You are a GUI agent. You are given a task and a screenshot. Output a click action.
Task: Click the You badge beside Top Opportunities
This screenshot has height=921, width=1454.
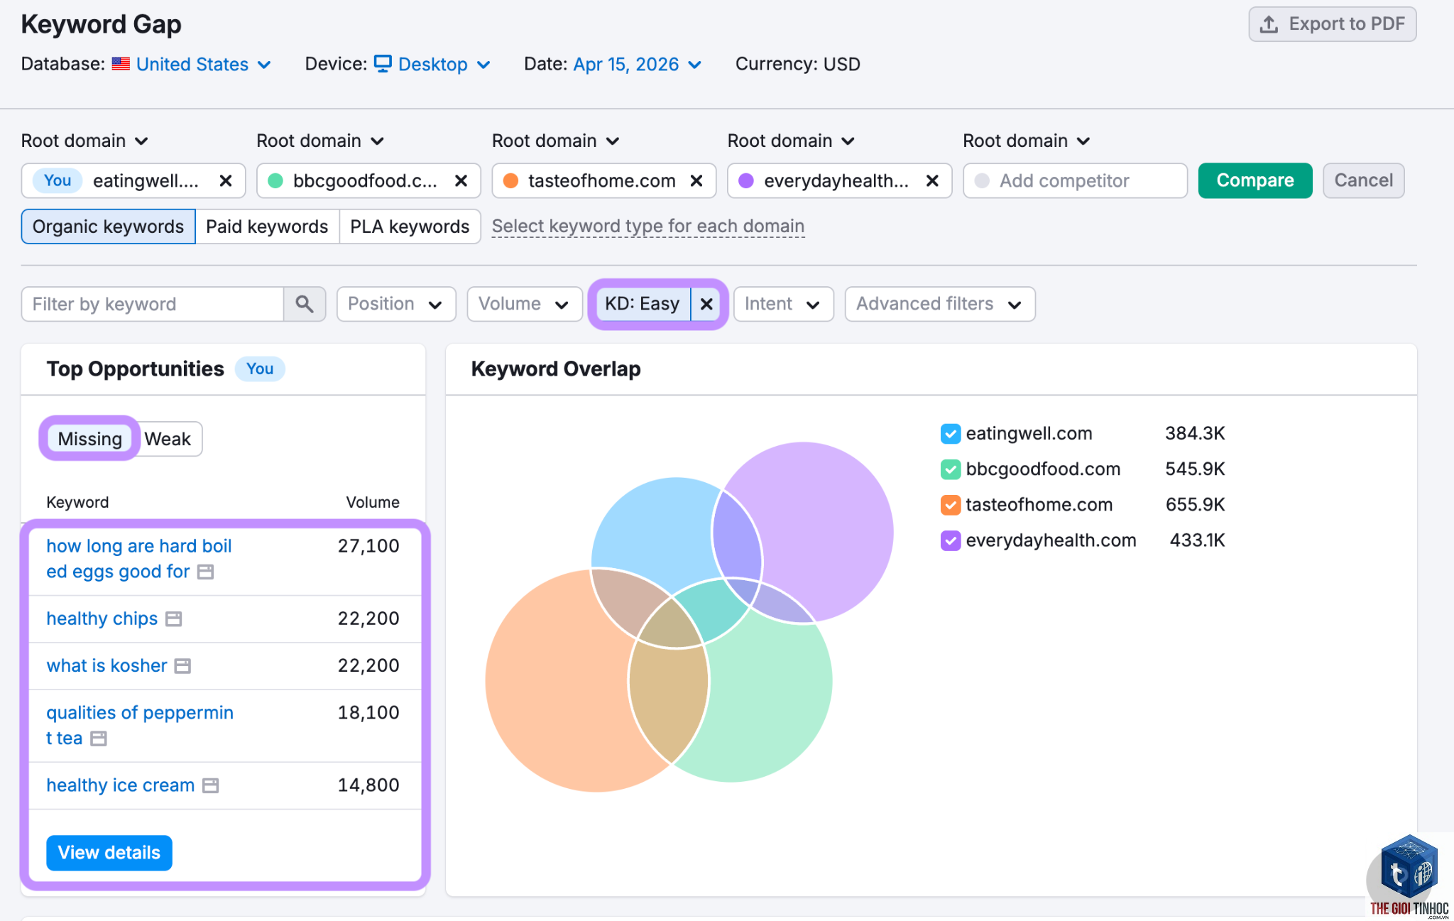[260, 369]
